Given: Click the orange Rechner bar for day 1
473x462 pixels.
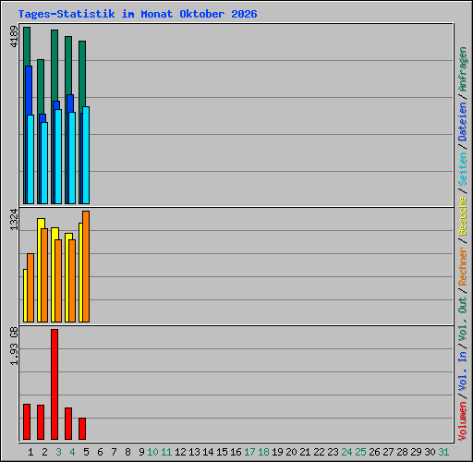Looking at the screenshot, I should coord(30,288).
